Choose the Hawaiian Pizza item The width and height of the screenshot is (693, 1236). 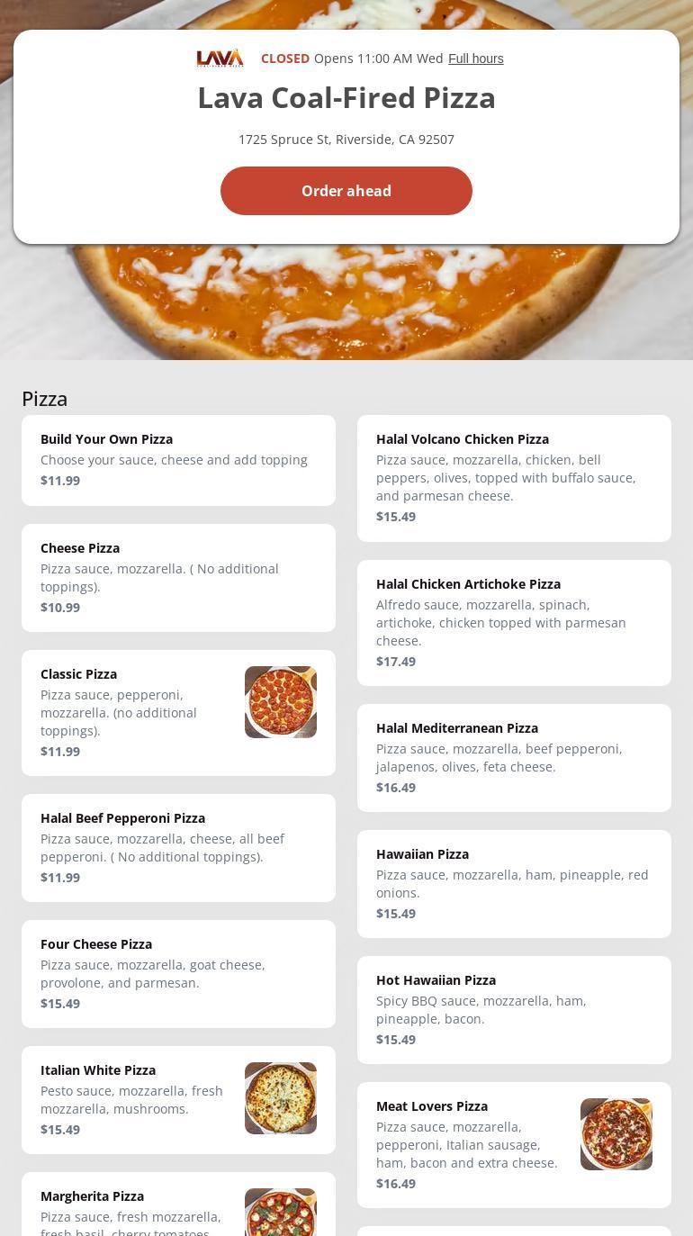[514, 883]
